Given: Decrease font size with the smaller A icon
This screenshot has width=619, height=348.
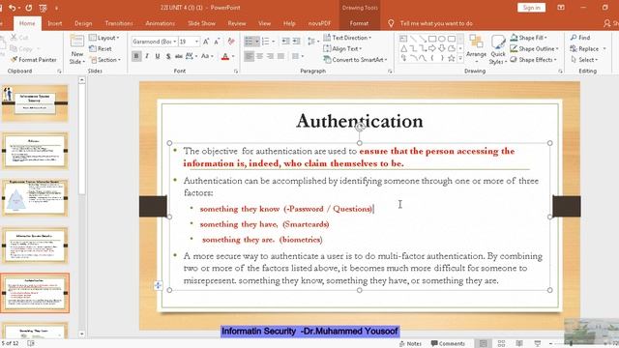Looking at the screenshot, I should 217,42.
